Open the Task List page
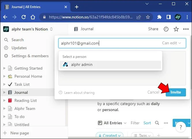Image resolution: width=192 pixels, height=139 pixels. coord(22,84)
